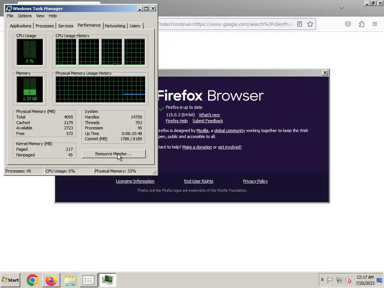Open Firefox hamburger application menu

375,24
